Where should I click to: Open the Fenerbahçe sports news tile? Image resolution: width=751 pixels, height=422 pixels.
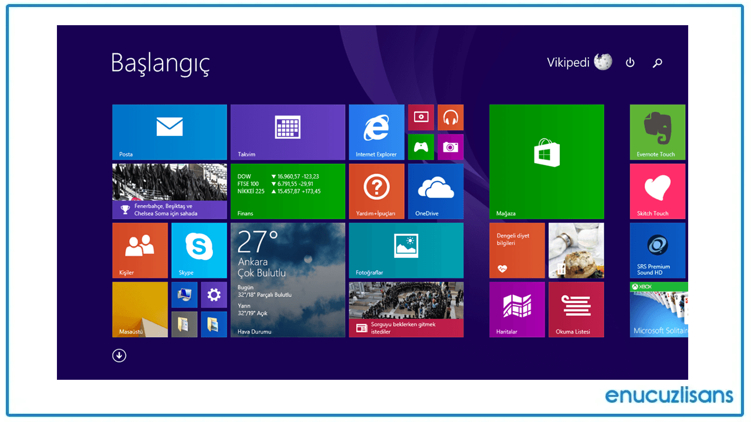point(170,192)
